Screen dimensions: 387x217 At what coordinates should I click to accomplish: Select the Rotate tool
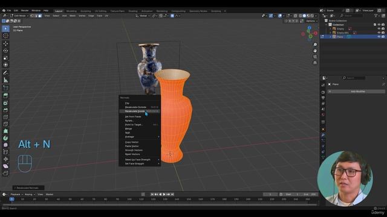(5, 51)
